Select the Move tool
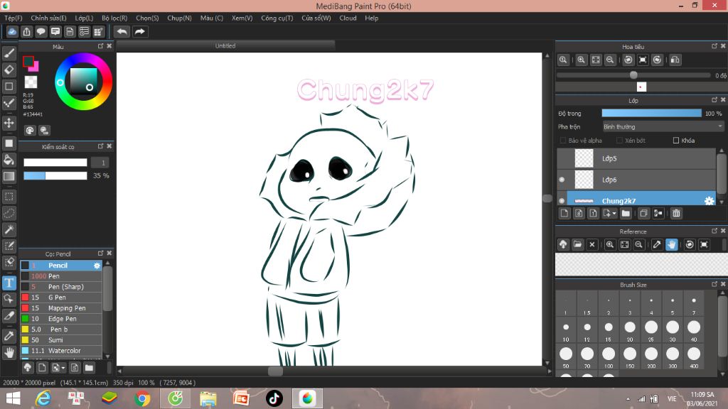 point(9,123)
